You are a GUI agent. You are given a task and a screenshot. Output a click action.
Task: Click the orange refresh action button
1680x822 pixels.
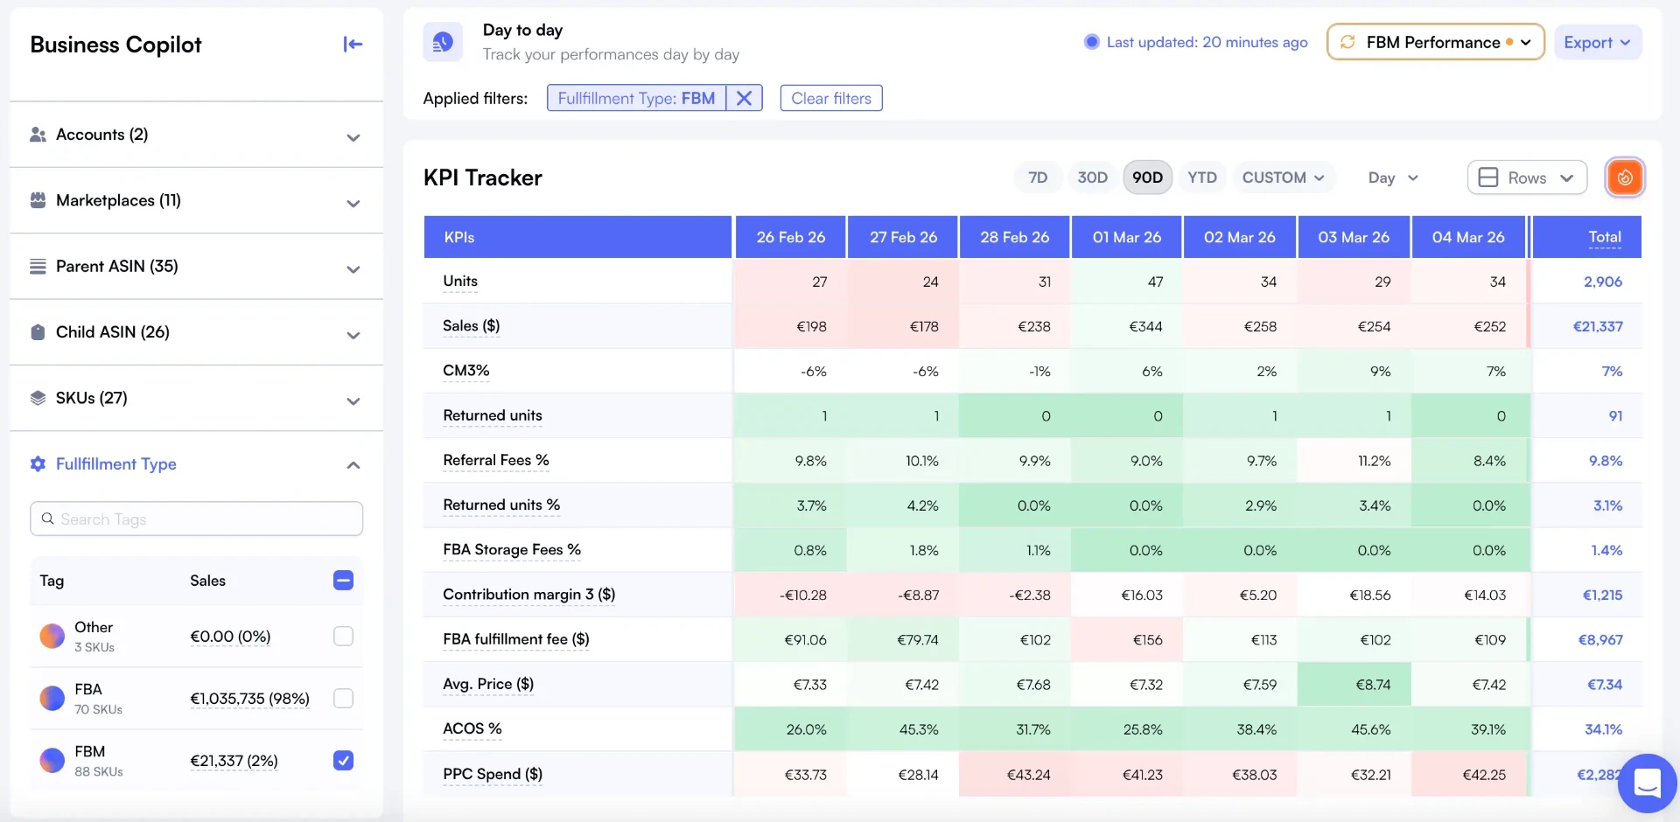click(1625, 178)
